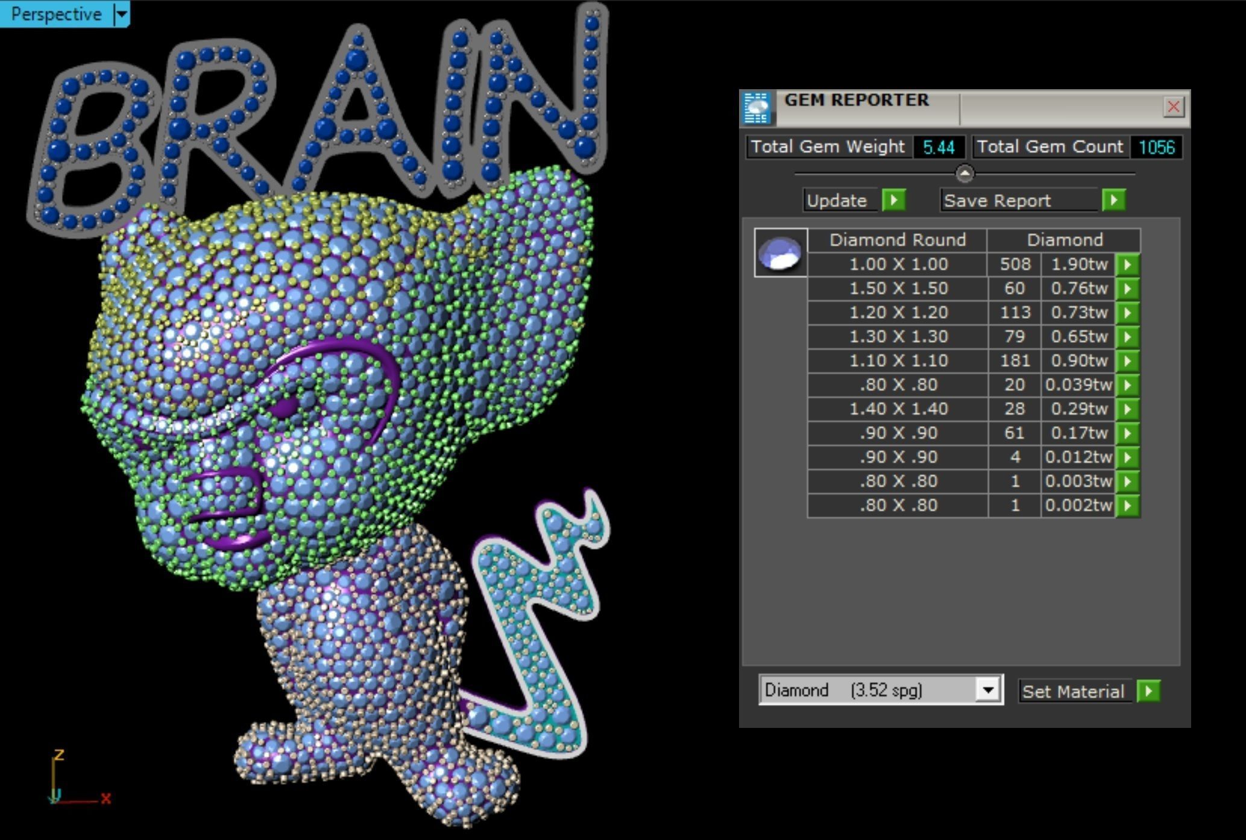This screenshot has width=1246, height=840.
Task: Click the Total Gem Count value 1056
Action: 1157,147
